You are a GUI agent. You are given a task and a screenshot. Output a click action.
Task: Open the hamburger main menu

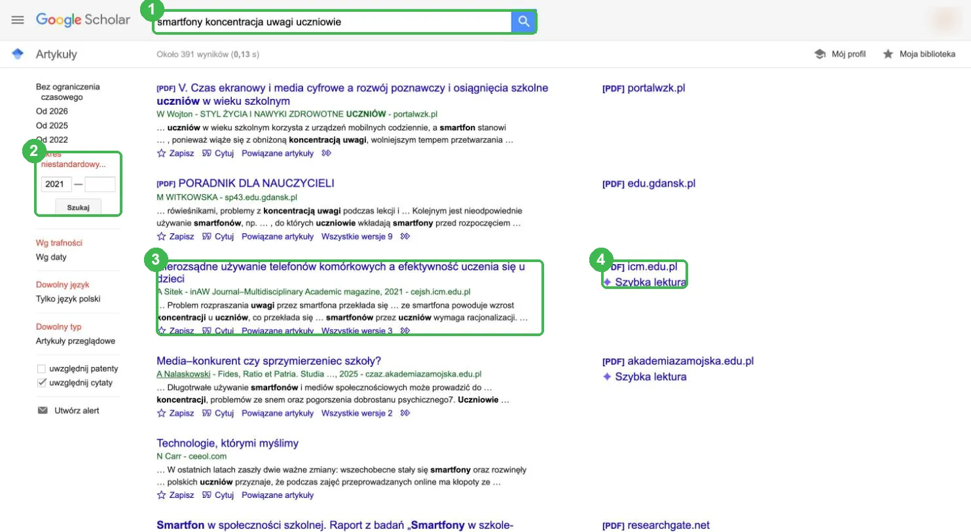pyautogui.click(x=18, y=20)
